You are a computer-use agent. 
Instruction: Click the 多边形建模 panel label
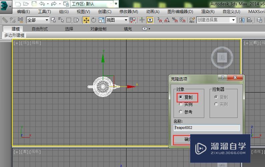(x=14, y=35)
